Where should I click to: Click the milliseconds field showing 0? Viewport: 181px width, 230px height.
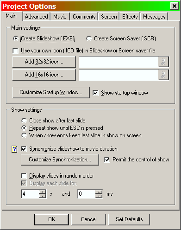tap(87, 194)
